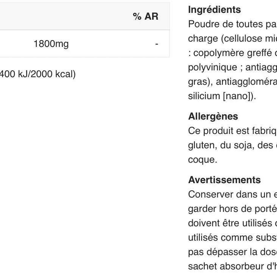Click the "pas dépasser la dos" line

232,252
